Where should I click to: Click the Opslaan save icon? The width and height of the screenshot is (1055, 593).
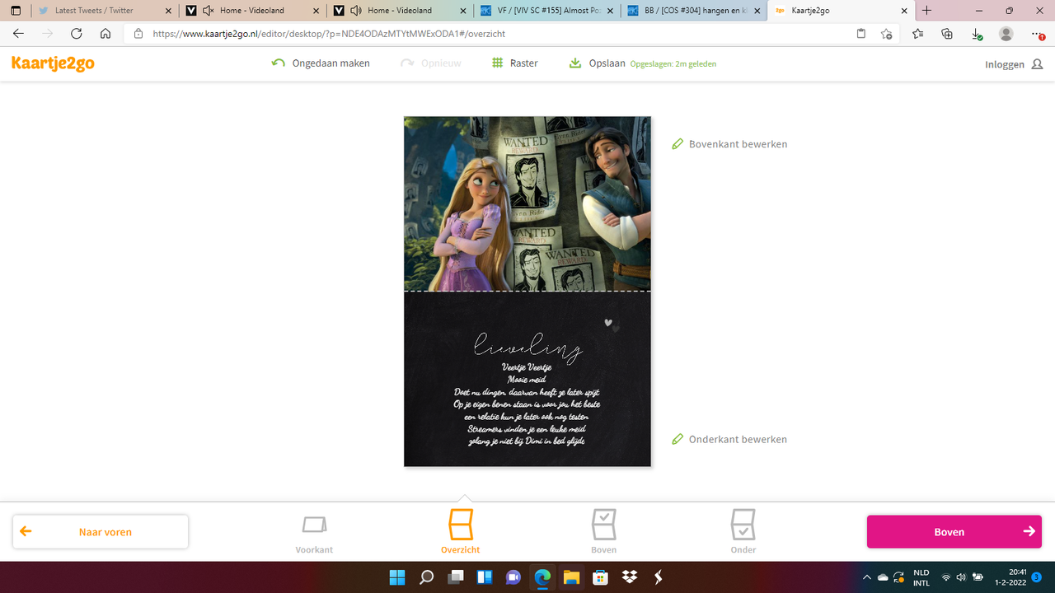pos(575,63)
